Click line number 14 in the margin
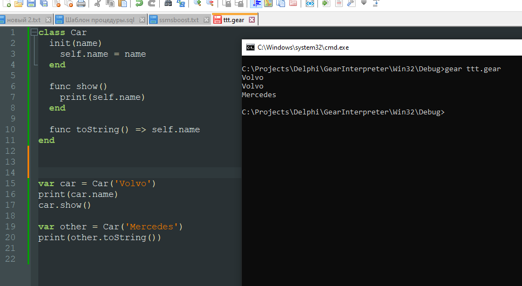522x286 pixels. pyautogui.click(x=10, y=173)
